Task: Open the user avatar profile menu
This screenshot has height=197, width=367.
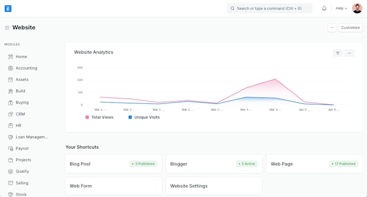Action: (357, 9)
